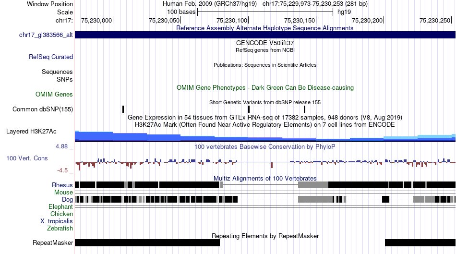Click the 100 Vert. Cons label
Screen dimensions: 456x254
click(27, 158)
